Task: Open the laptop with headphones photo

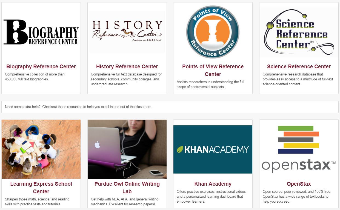Action: coord(127,149)
